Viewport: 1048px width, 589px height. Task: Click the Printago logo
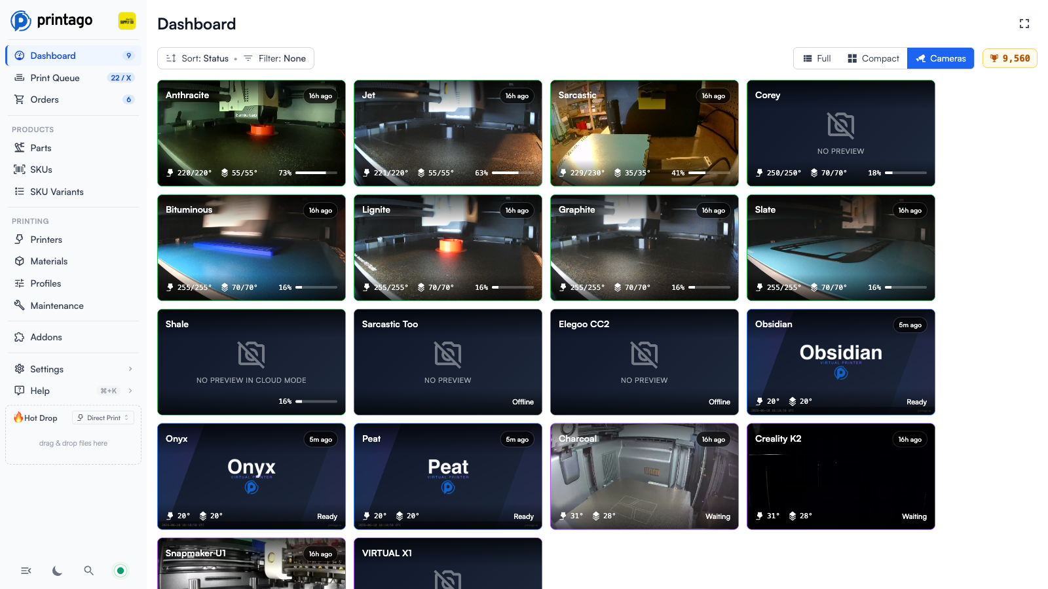52,21
